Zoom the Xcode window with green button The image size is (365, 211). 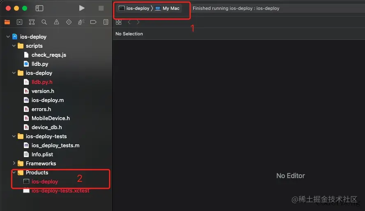point(25,8)
